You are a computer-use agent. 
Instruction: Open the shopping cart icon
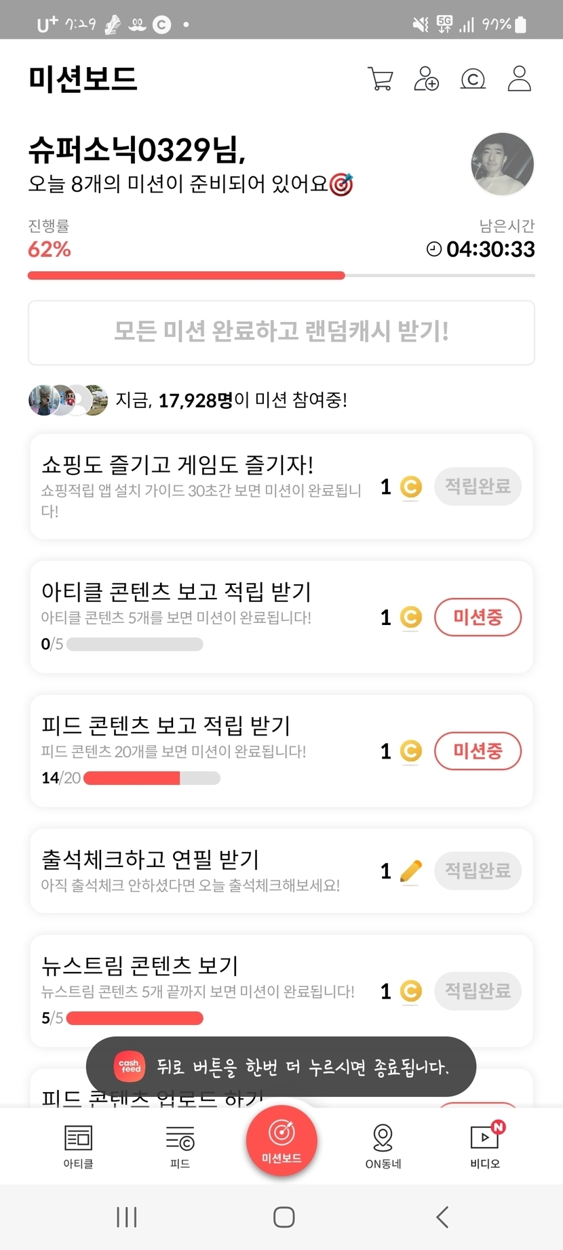tap(380, 79)
